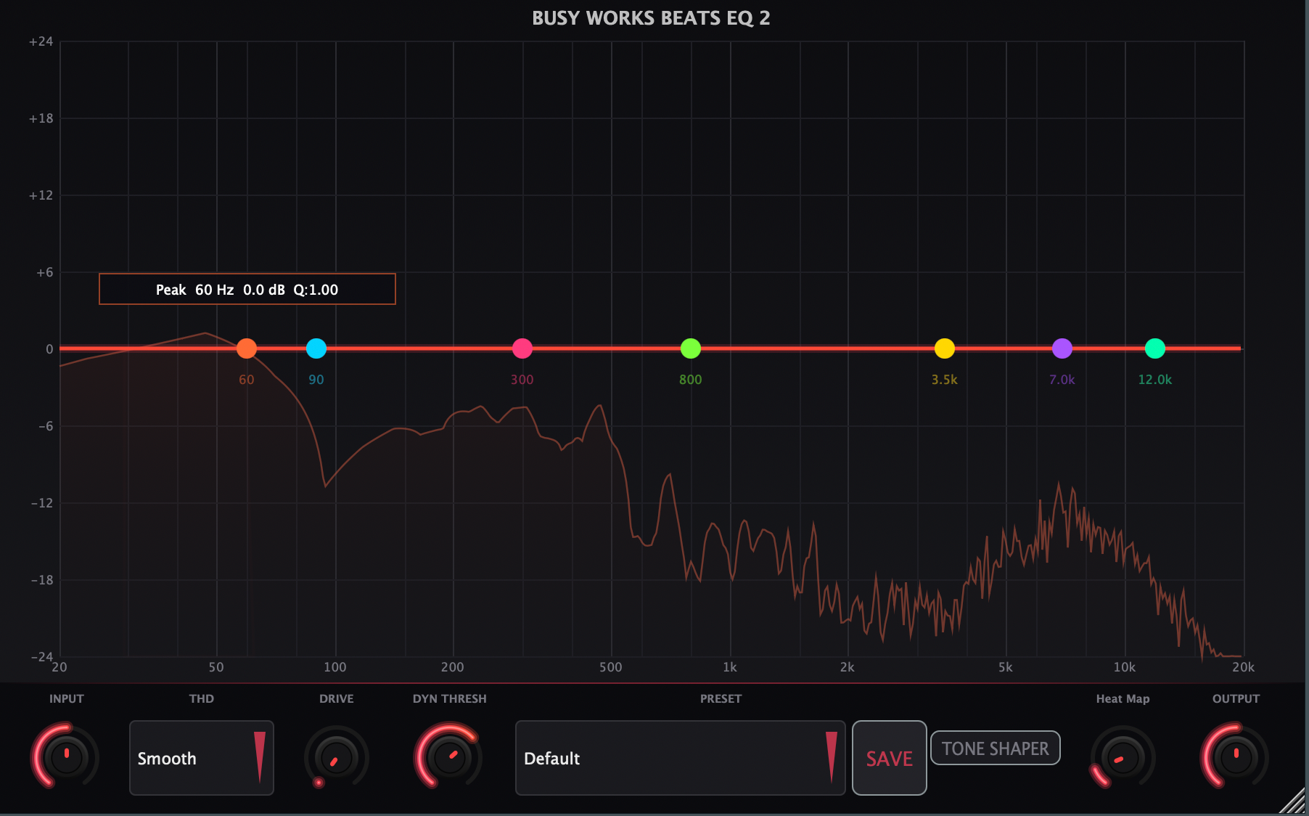Click the OUTPUT gain knob
Screen dimensions: 1309x816
[1235, 756]
